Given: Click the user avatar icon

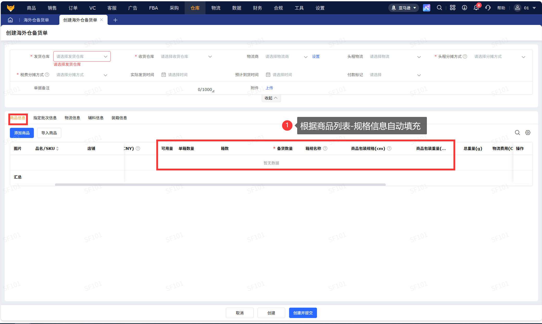Looking at the screenshot, I should click(x=517, y=8).
